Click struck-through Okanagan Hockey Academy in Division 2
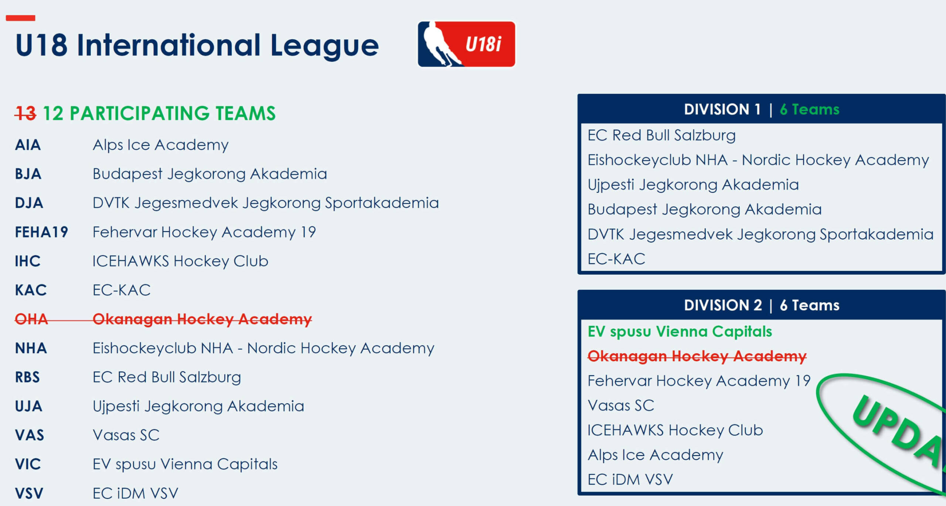 697,356
